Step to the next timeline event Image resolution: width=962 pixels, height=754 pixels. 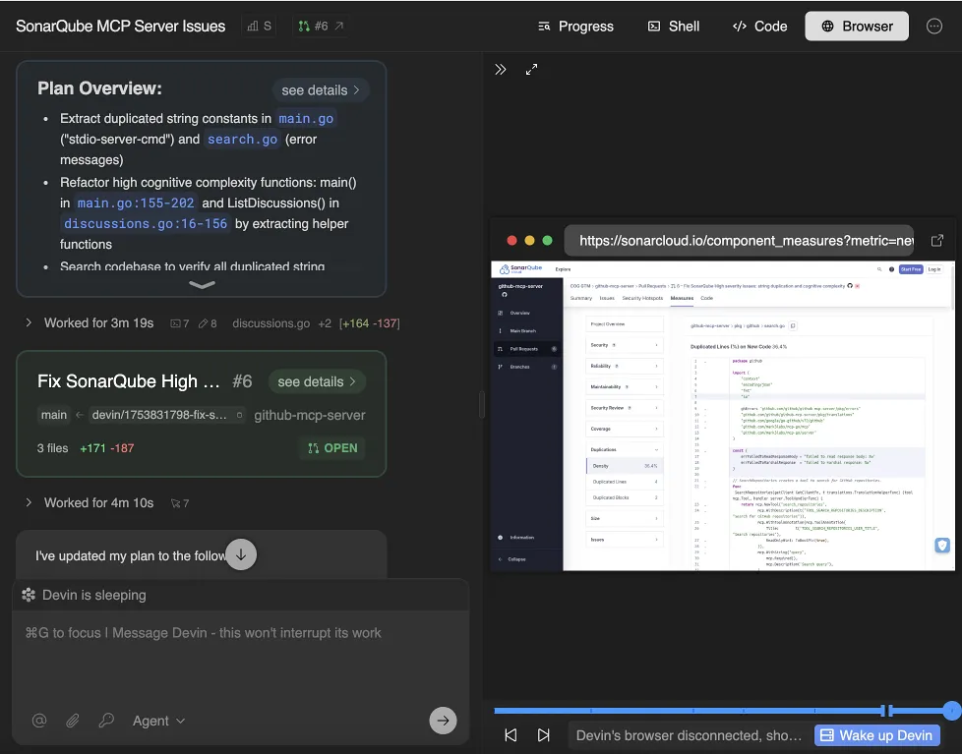pyautogui.click(x=544, y=735)
